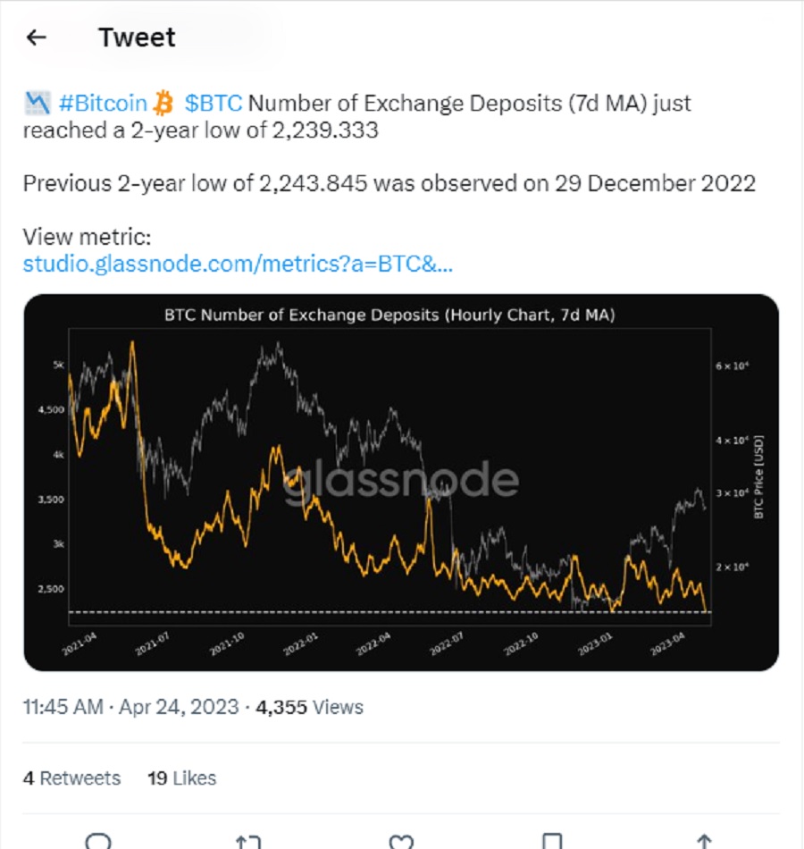This screenshot has width=804, height=849.
Task: View the 19 Likes list
Action: coord(182,778)
